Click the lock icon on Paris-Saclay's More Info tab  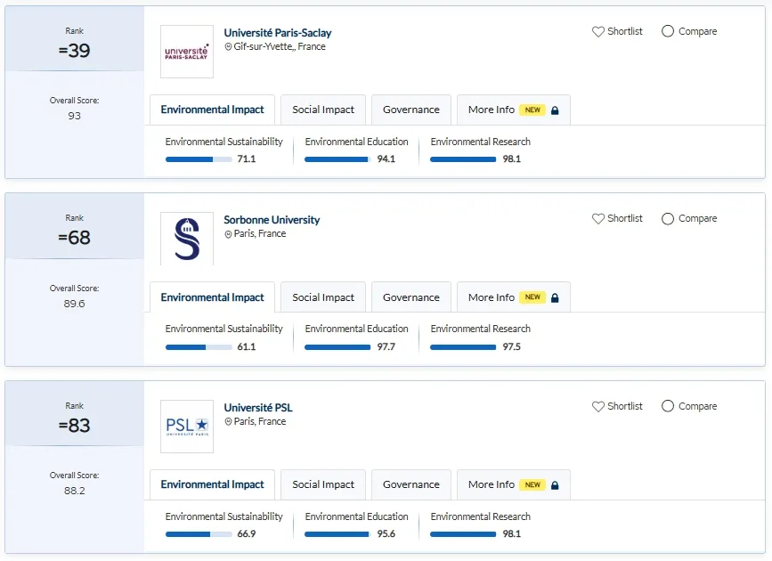(x=555, y=110)
